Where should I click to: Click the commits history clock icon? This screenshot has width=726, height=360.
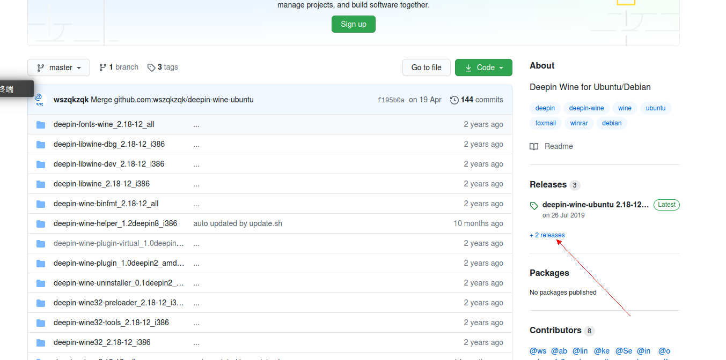(454, 100)
